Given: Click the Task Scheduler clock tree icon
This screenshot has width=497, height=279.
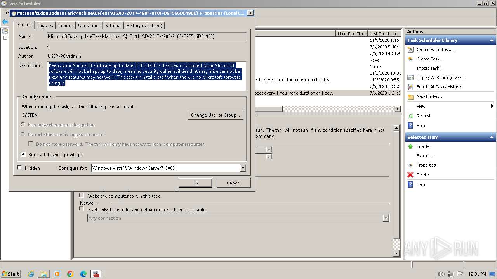Looking at the screenshot, I should point(5,31).
